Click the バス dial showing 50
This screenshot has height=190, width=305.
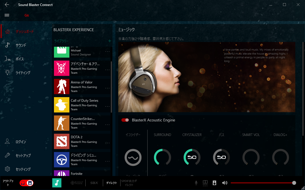[x=221, y=157]
